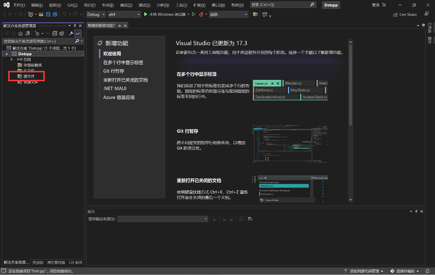The image size is (435, 275).
Task: Switch to the Git 更改 tab
Action: click(76, 262)
